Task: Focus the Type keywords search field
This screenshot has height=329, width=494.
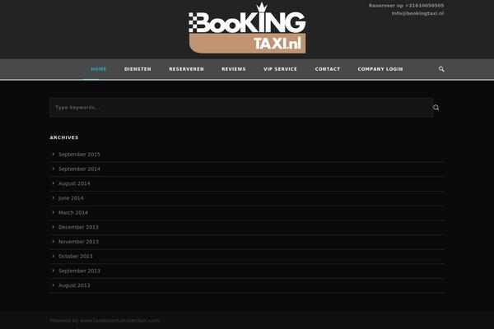Action: tap(241, 108)
